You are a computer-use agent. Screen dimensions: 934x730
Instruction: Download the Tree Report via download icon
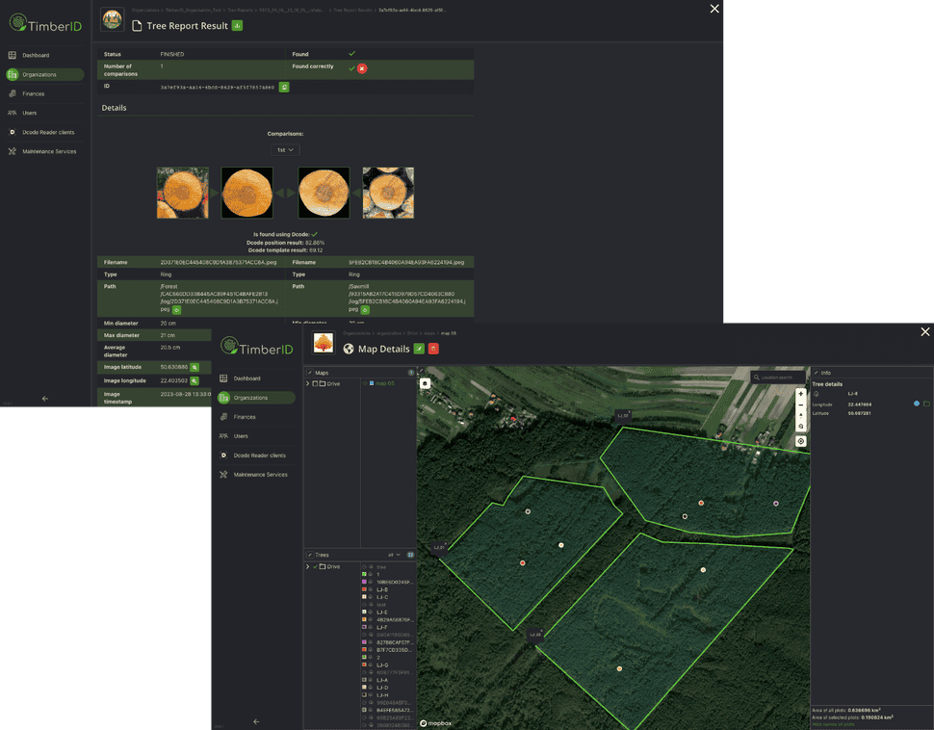coord(238,25)
